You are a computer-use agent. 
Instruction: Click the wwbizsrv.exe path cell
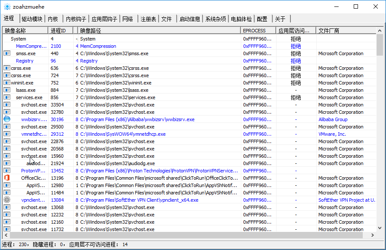coord(137,119)
